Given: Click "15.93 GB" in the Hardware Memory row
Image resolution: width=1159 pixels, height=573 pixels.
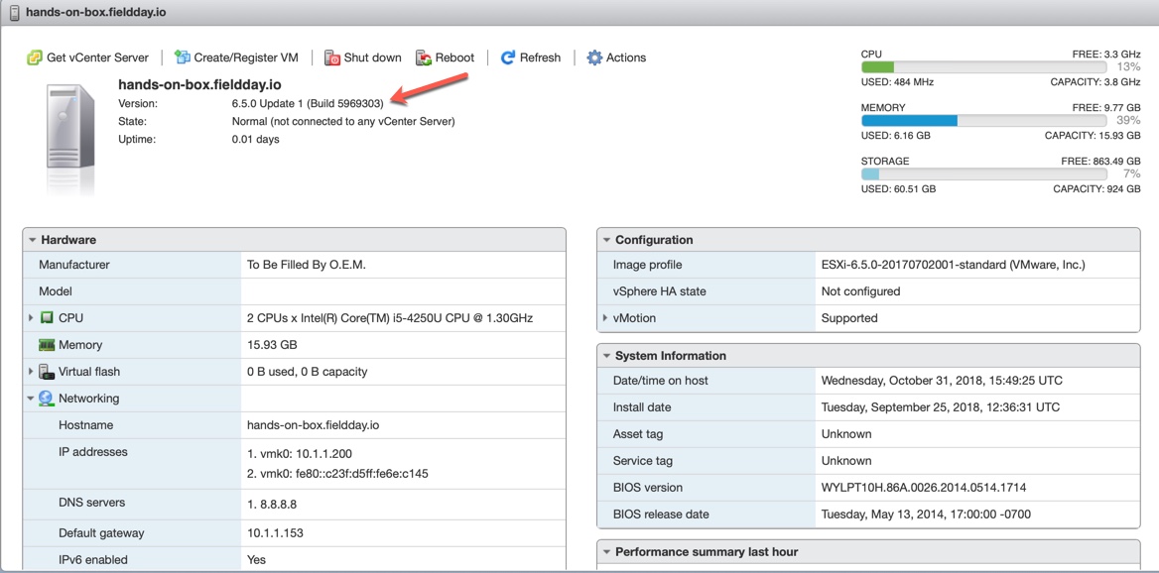Looking at the screenshot, I should point(273,345).
